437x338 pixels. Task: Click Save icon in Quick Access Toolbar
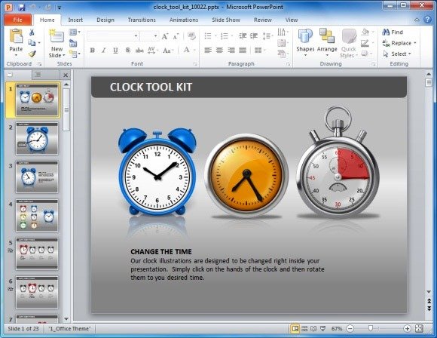[22, 8]
